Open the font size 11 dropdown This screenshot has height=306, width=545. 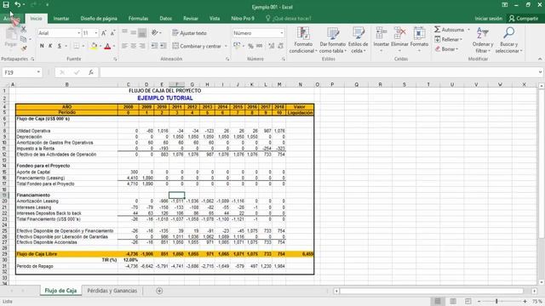(96, 33)
